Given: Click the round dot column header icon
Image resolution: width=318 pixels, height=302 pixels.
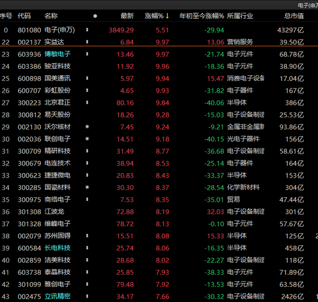Looking at the screenshot, I should pyautogui.click(x=95, y=16).
